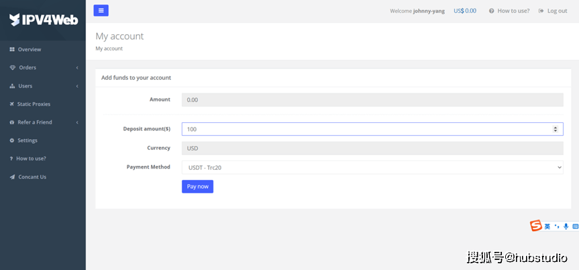
Task: Expand the Users sidebar menu
Action: [43, 86]
